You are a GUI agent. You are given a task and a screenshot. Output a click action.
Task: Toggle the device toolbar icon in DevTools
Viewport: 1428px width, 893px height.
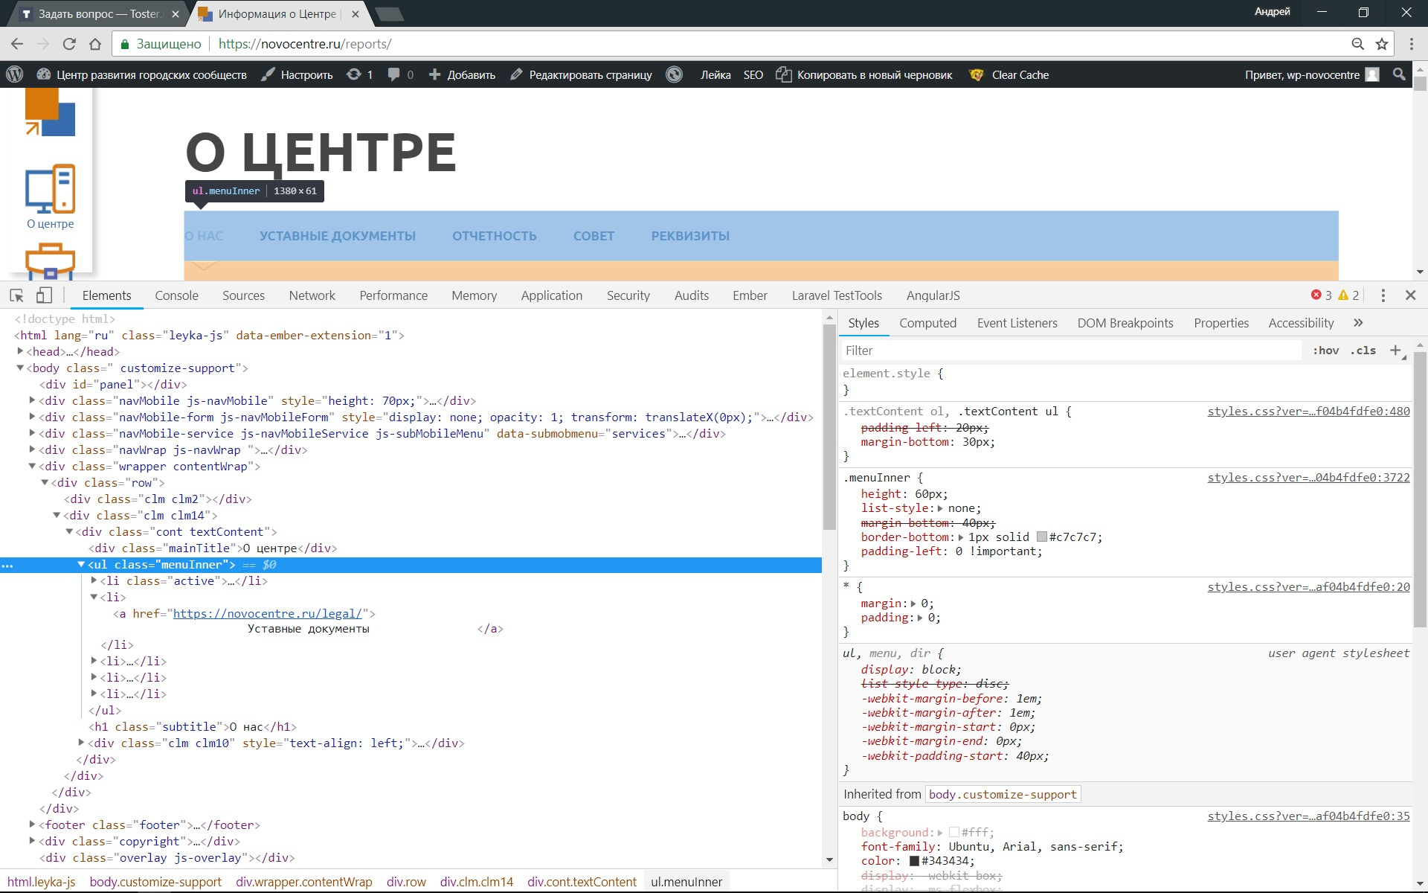click(44, 295)
